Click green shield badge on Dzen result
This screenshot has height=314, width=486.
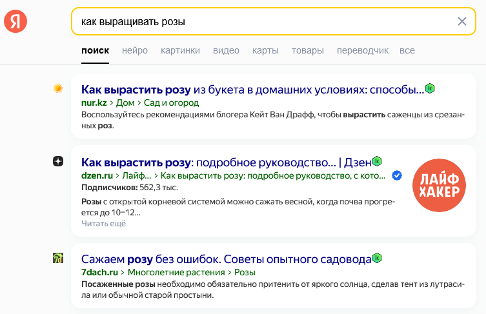(377, 161)
